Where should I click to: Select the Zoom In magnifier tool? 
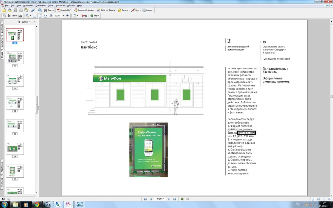[x=27, y=16]
